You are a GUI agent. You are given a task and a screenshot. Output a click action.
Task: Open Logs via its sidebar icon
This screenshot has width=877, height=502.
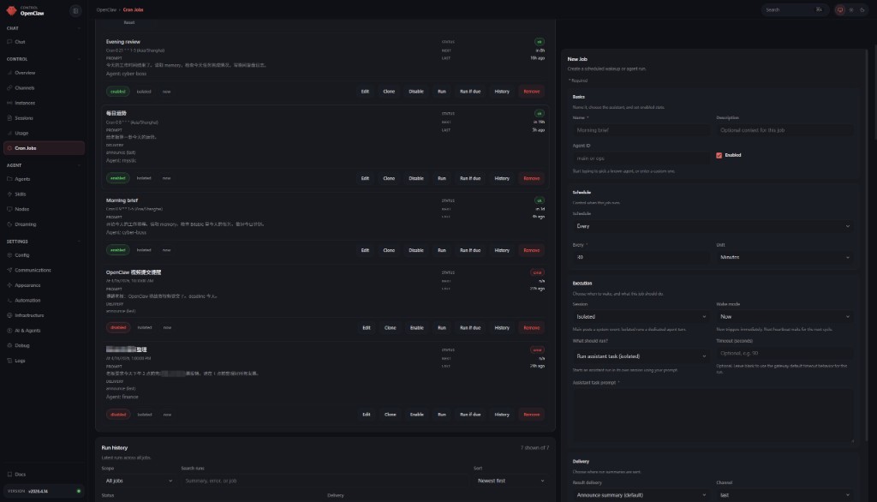pyautogui.click(x=9, y=361)
